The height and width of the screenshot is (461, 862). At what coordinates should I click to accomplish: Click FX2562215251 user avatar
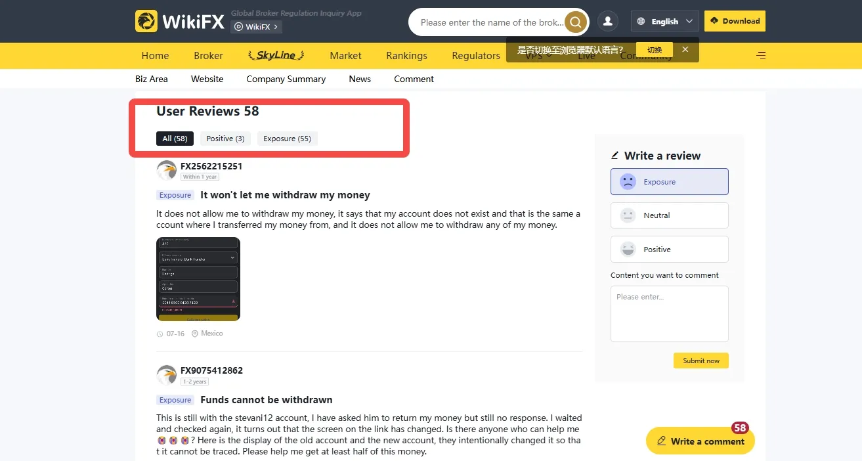167,171
